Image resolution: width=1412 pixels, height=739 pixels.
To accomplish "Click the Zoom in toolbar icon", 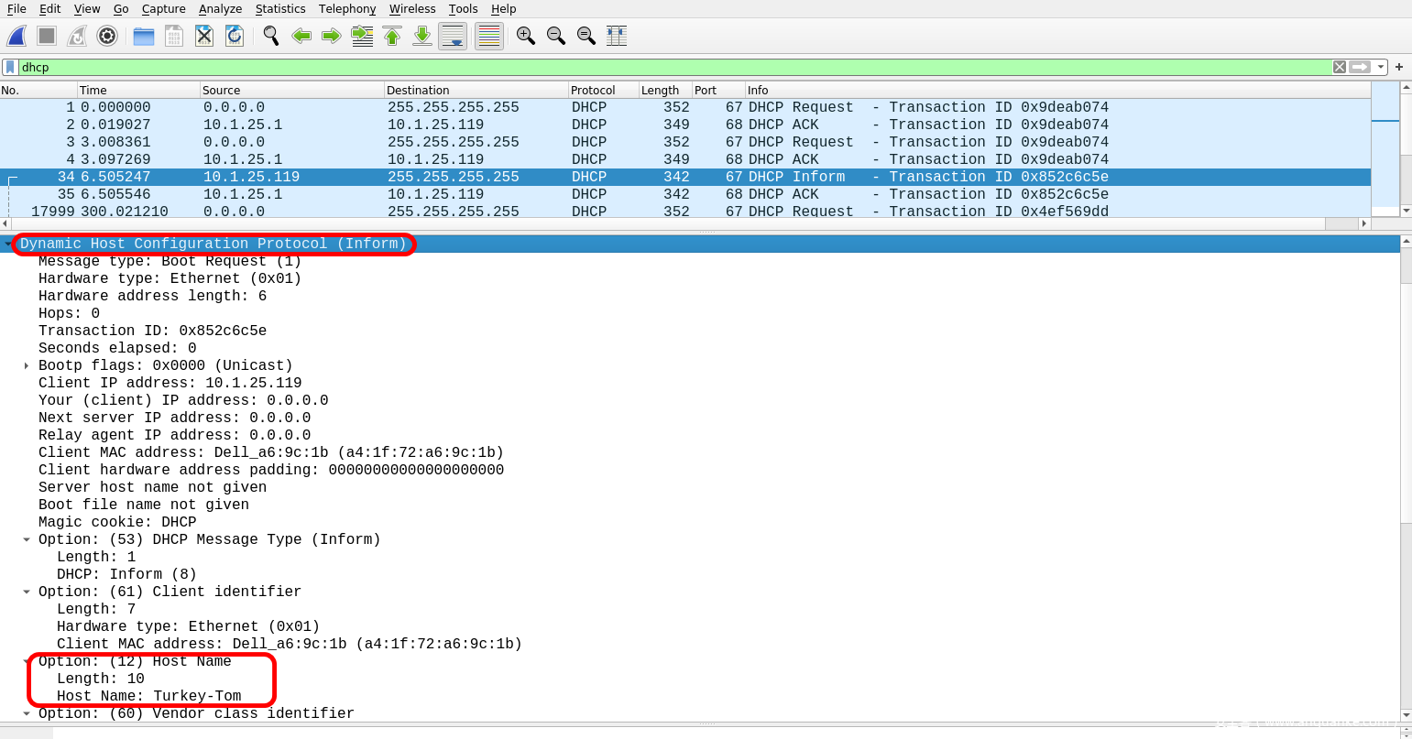I will click(525, 36).
